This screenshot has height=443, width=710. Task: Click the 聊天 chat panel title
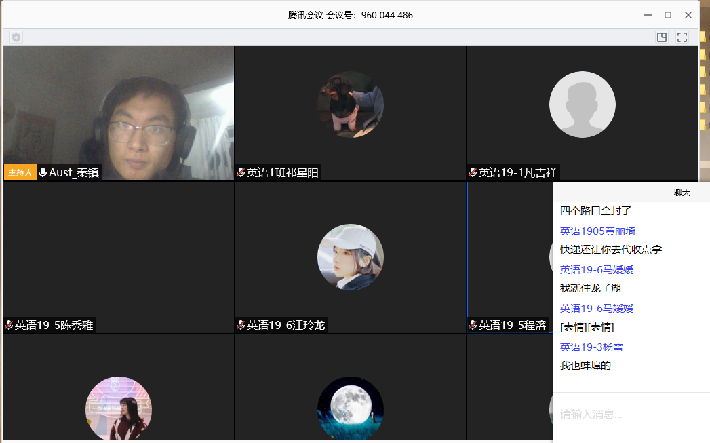(x=682, y=193)
